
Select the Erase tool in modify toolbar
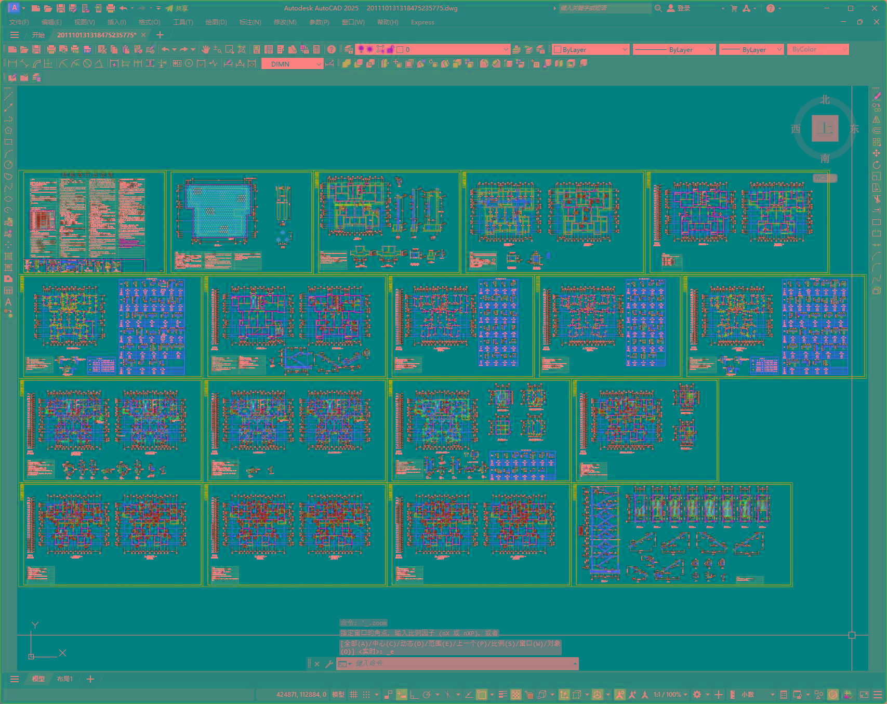pyautogui.click(x=877, y=96)
